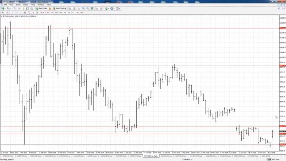Select the MN timeframe button
The height and width of the screenshot is (161, 286).
(81, 13)
